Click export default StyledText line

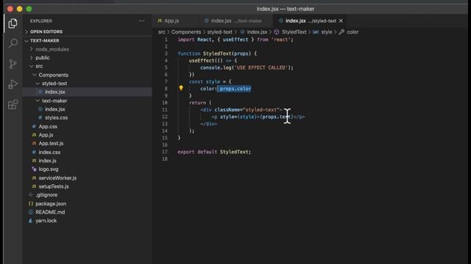pyautogui.click(x=214, y=152)
